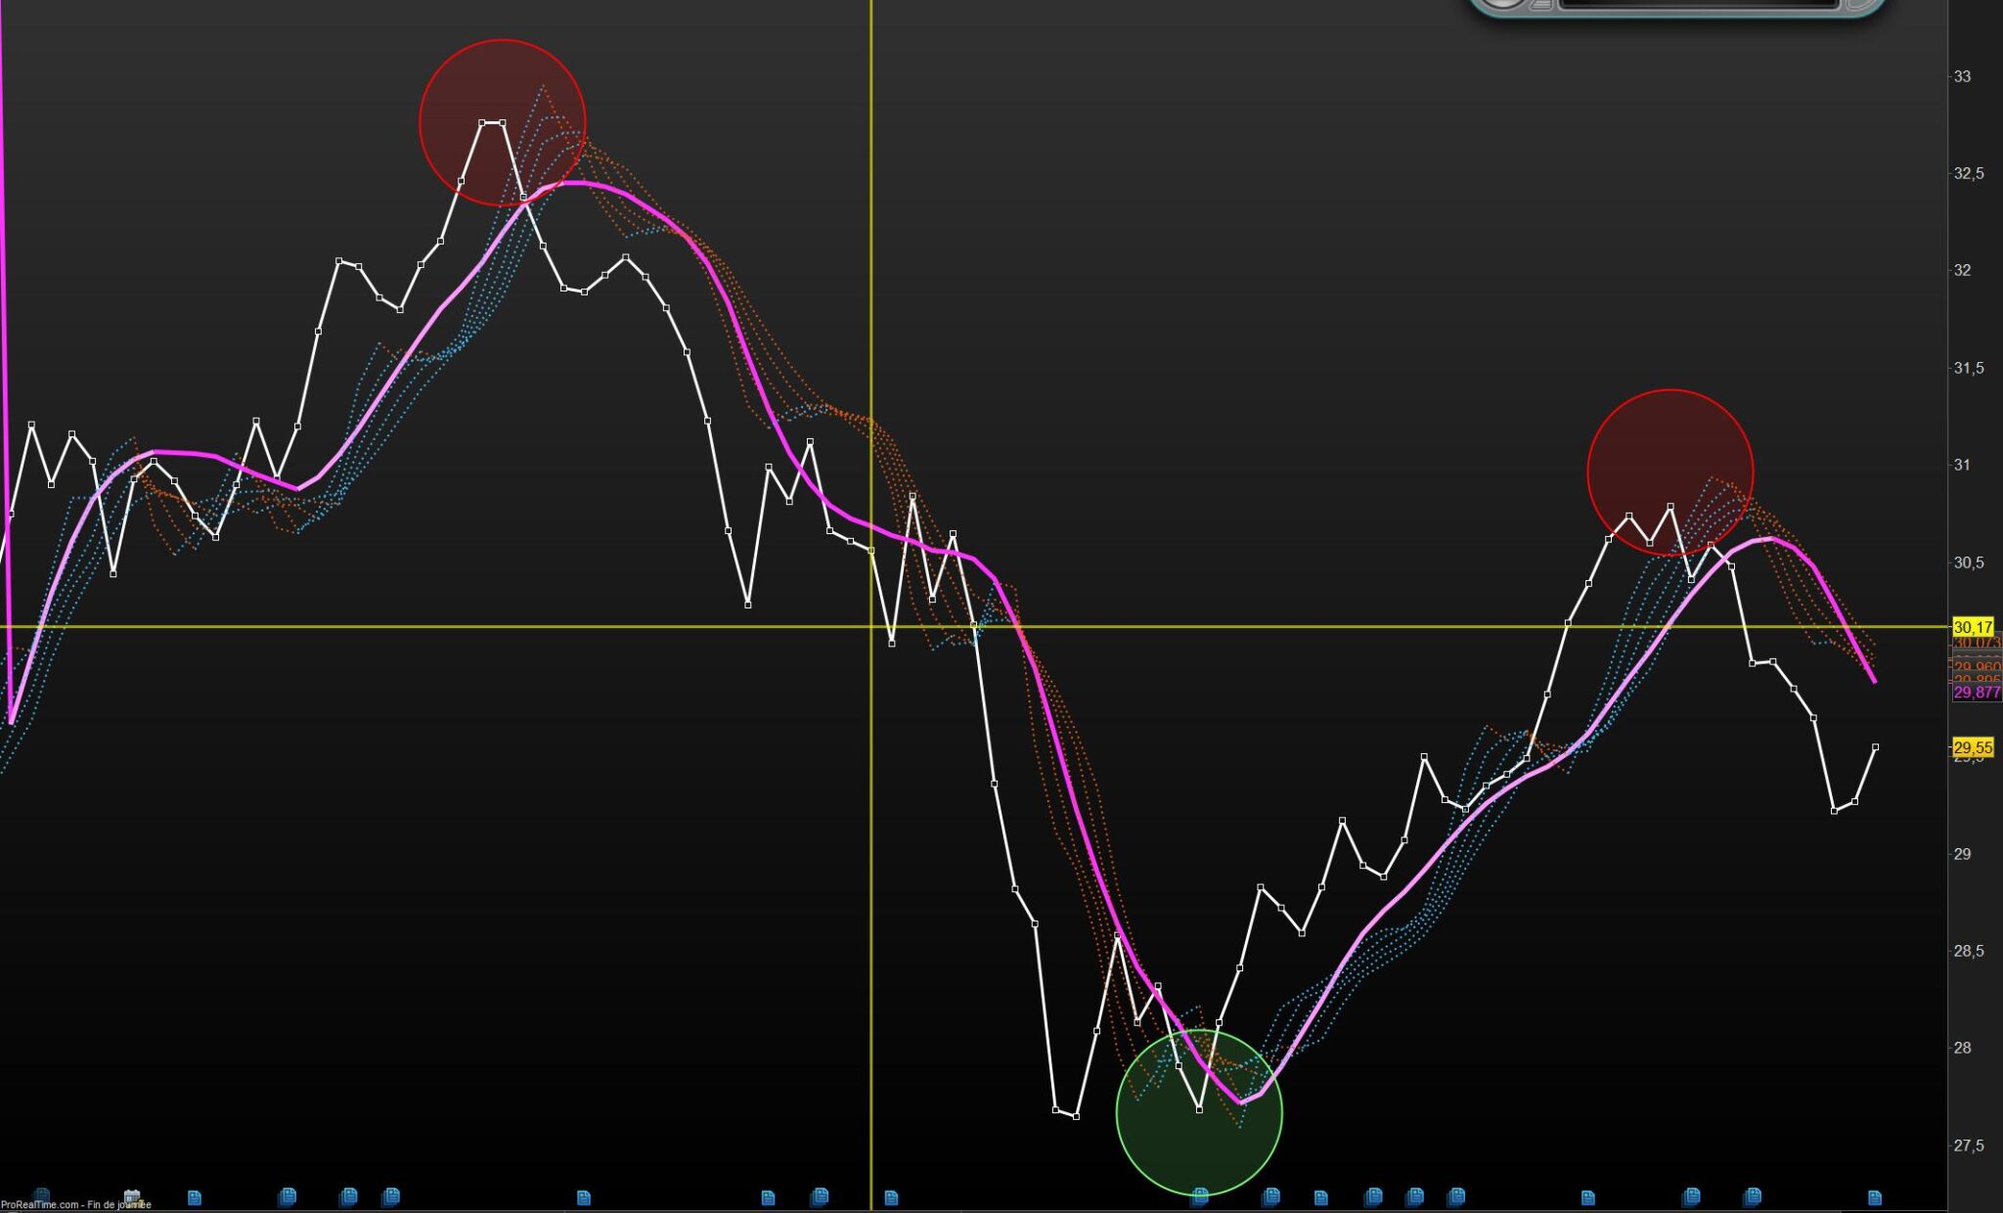
Task: Select the magenta 29,877 price label
Action: click(1977, 693)
